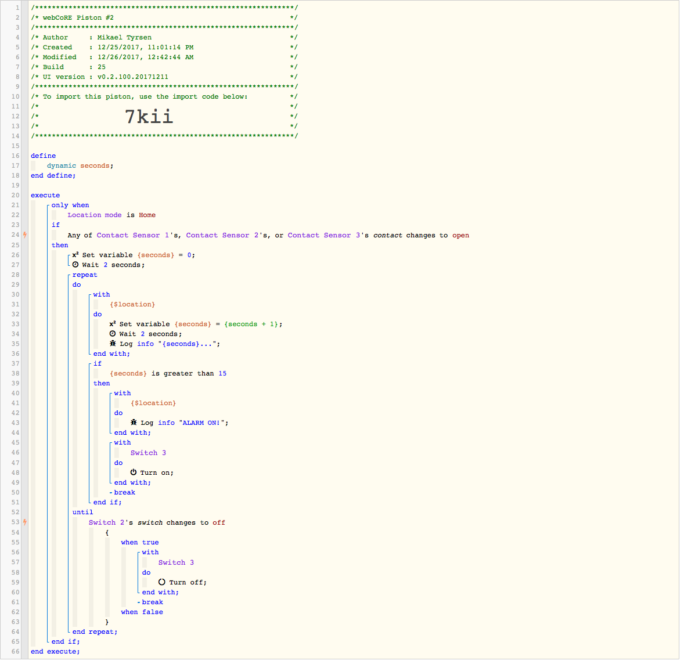The image size is (684, 664).
Task: Click the power icon beside Turn on
Action: tap(134, 472)
